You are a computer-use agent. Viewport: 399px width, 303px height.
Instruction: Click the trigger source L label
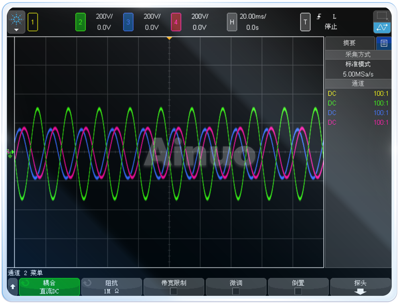(334, 17)
